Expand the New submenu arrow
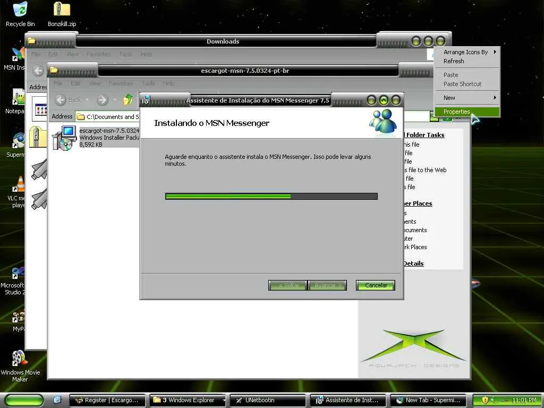This screenshot has height=408, width=544. 495,98
